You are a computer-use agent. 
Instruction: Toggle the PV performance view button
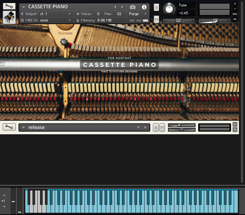235,19
